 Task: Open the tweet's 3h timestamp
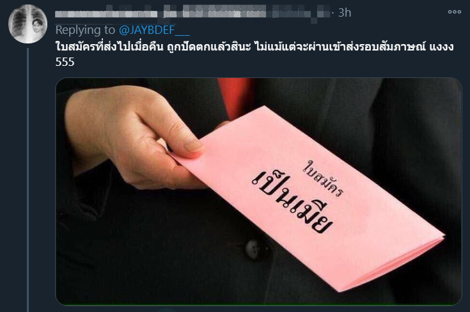tap(345, 13)
